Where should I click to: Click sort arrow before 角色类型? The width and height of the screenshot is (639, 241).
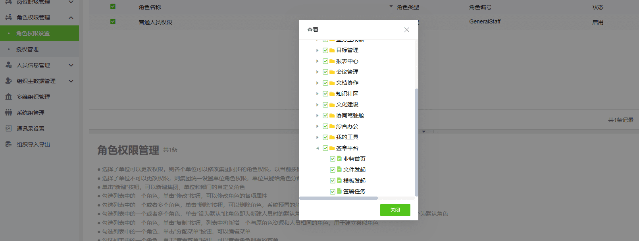[x=391, y=6]
